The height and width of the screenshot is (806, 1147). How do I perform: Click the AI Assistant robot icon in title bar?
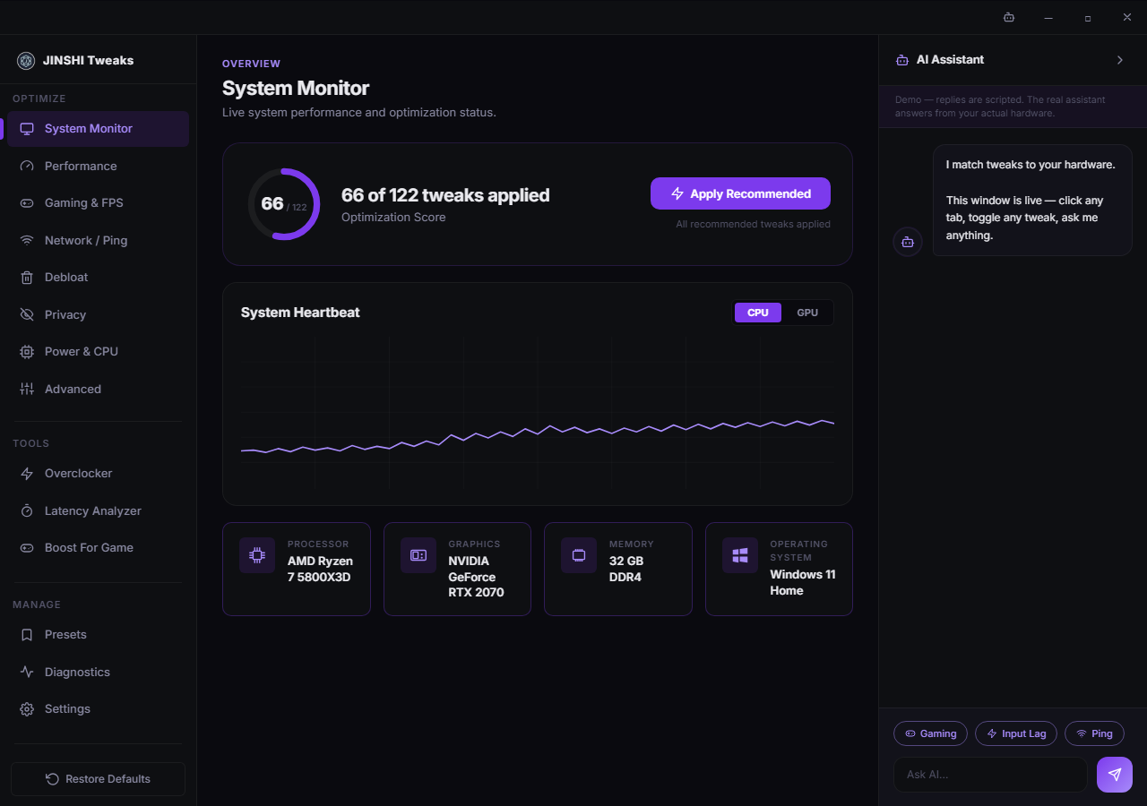point(1009,17)
